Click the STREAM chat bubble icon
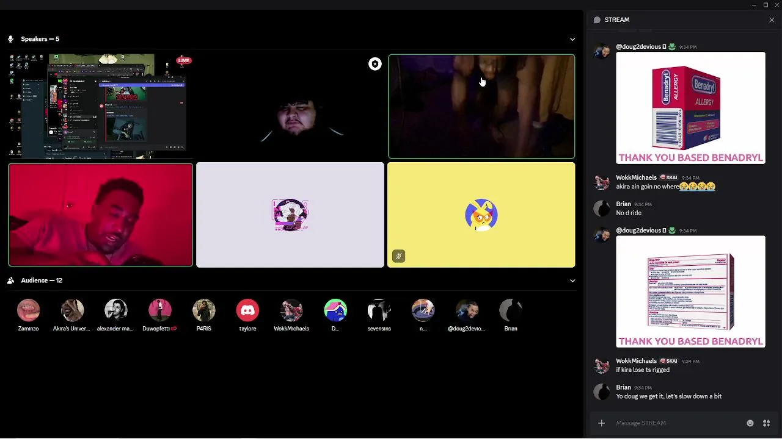 click(597, 20)
